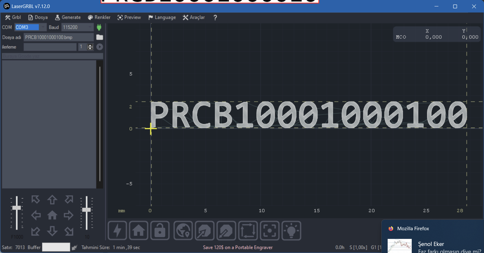
Task: Toggle the lightbulb laser button
Action: 291,231
